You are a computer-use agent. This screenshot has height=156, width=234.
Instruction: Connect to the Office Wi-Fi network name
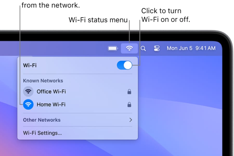point(51,92)
